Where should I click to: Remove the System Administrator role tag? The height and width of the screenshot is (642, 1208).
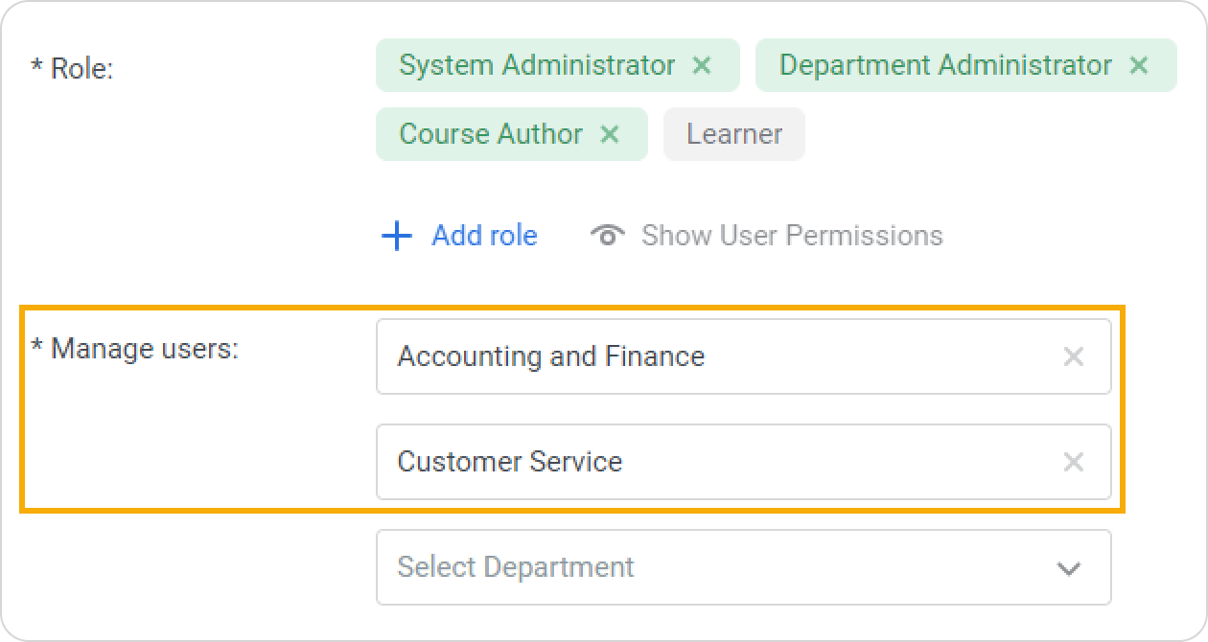[702, 65]
